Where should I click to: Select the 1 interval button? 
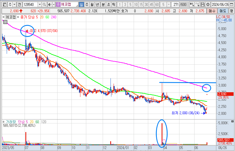[120, 4]
